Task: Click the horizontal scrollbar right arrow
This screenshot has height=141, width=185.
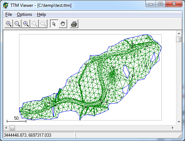Action: (172, 128)
